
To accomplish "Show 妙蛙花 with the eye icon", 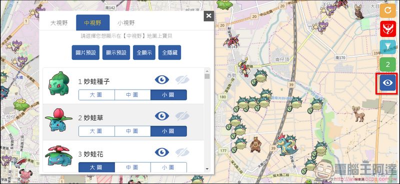I will point(162,152).
